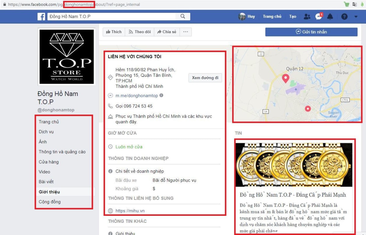Open the Cửa hàng sidebar tab

coord(49,162)
